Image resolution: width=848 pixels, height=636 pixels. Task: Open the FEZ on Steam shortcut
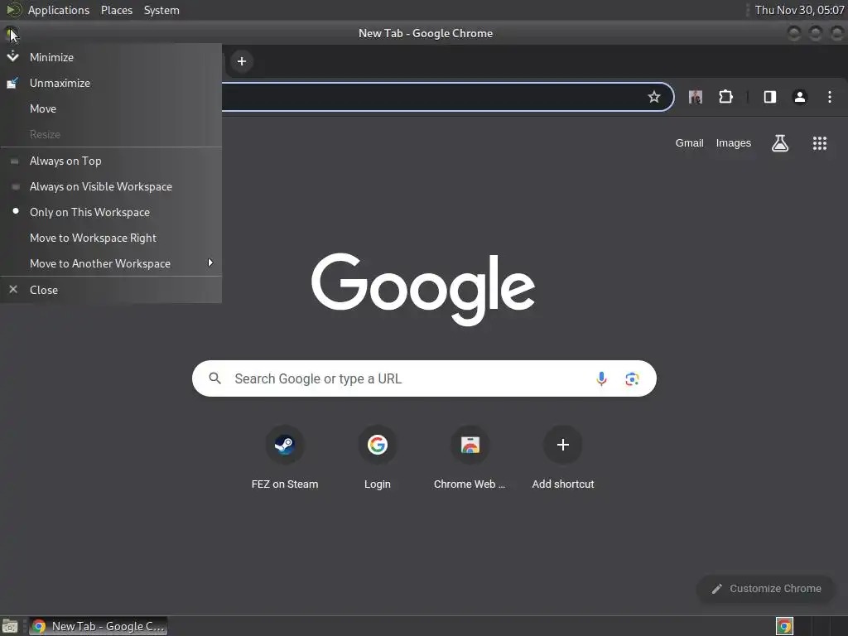(285, 459)
